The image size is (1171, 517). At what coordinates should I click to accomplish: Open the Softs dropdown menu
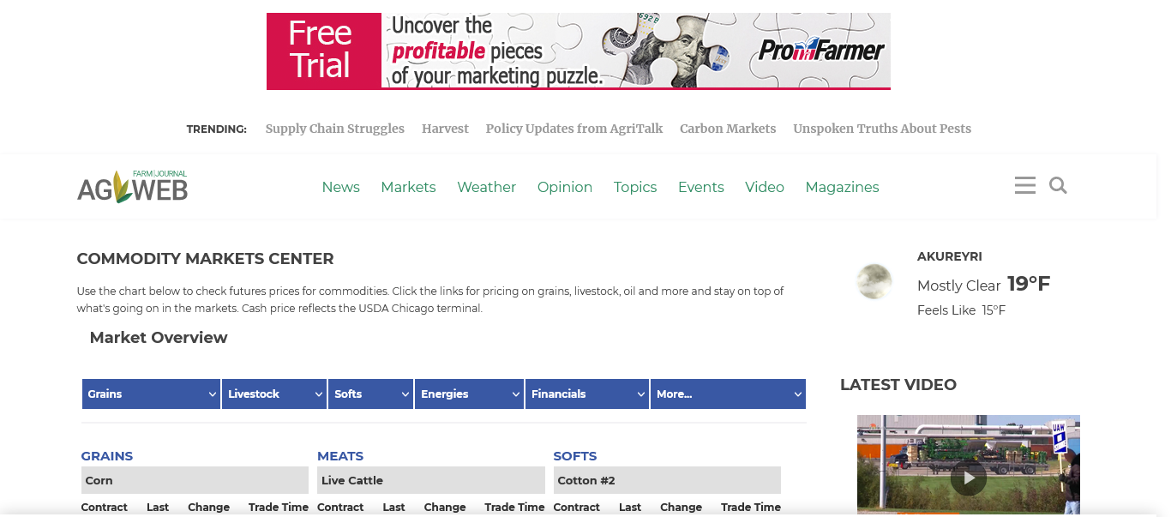click(370, 394)
